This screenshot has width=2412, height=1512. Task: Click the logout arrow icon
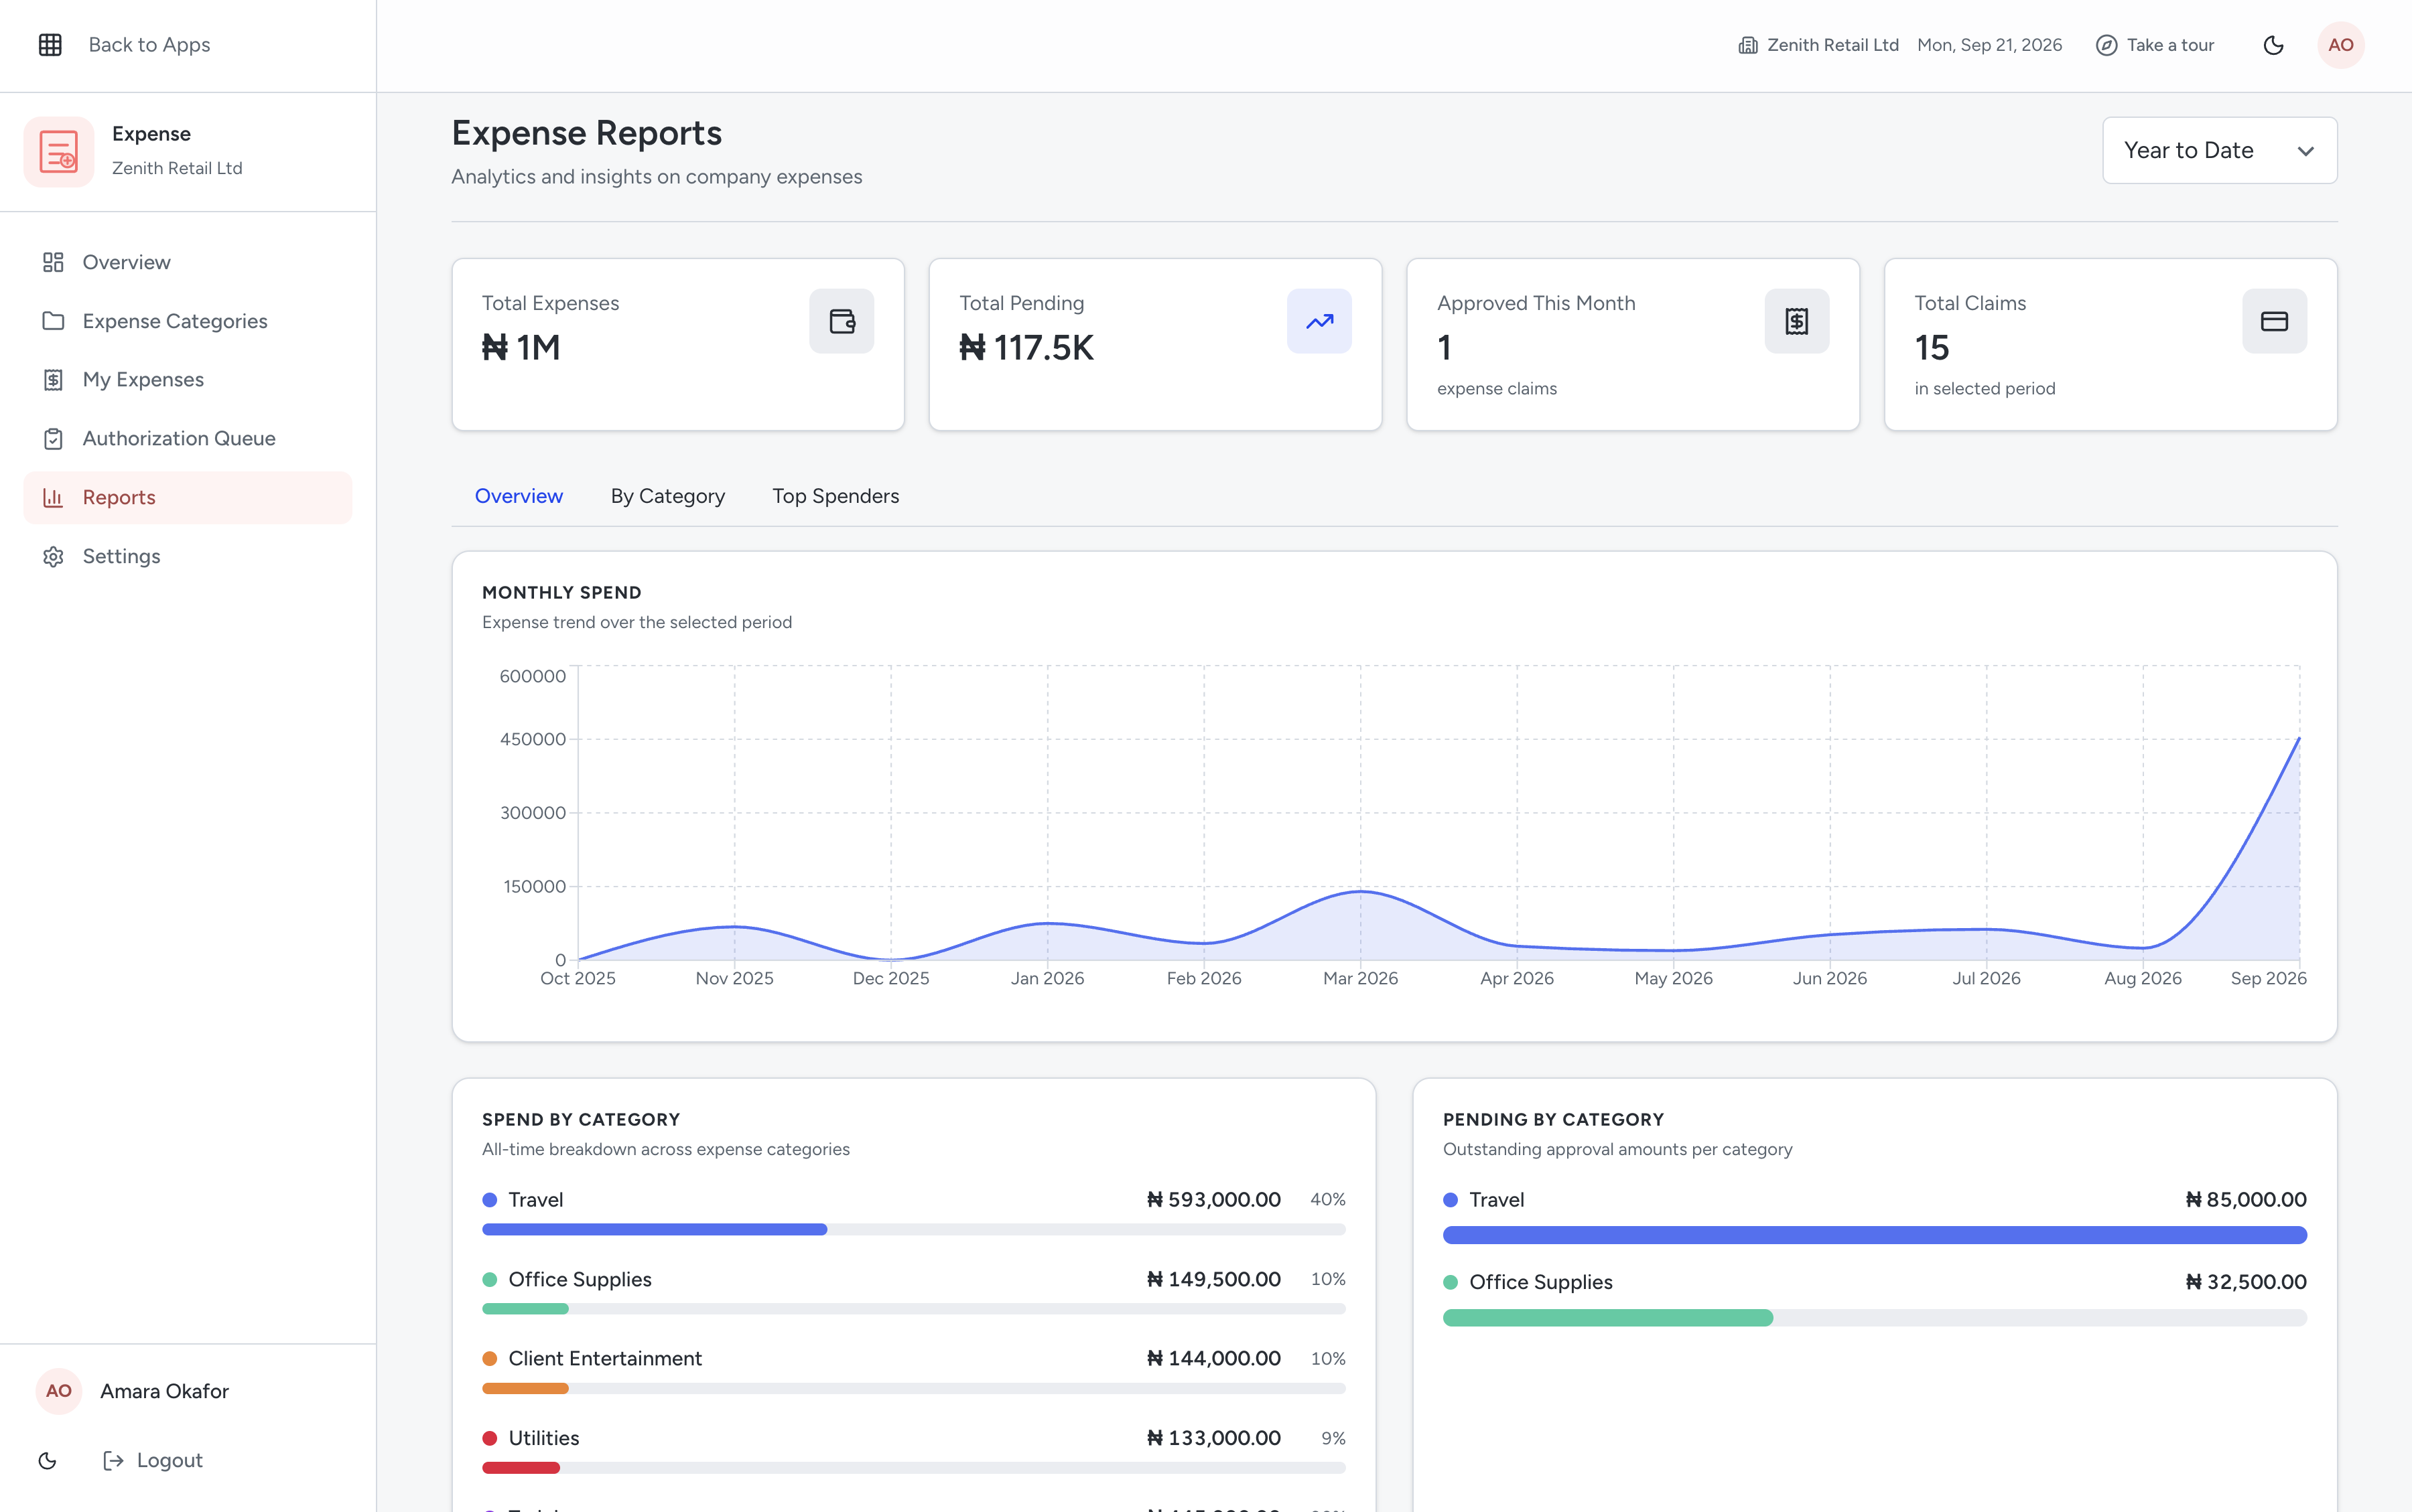tap(113, 1460)
